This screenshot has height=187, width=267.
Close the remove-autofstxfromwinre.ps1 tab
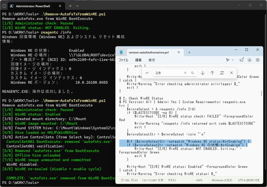pos(179,52)
